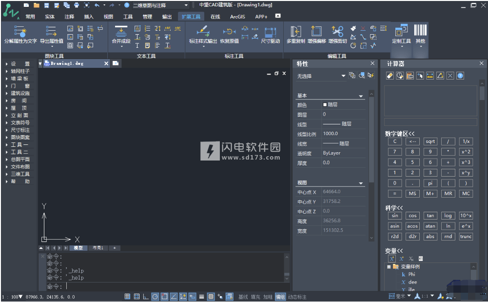The height and width of the screenshot is (302, 488).
Task: Click the print icon in quick access toolbar
Action: pyautogui.click(x=77, y=5)
